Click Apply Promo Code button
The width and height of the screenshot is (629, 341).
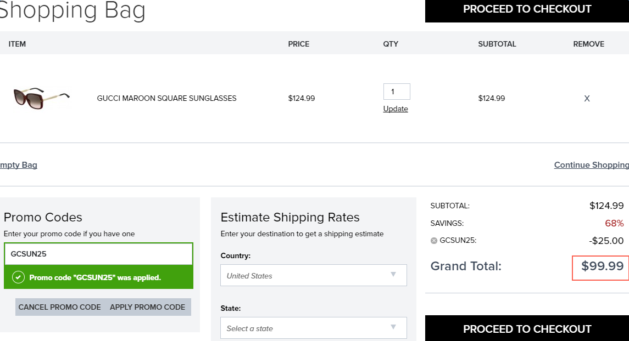point(148,307)
